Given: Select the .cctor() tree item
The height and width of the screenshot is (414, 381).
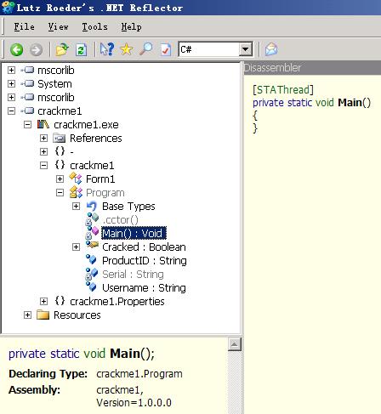Looking at the screenshot, I should pyautogui.click(x=120, y=220).
